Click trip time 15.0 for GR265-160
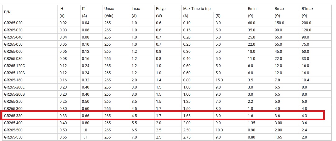 click(x=219, y=80)
